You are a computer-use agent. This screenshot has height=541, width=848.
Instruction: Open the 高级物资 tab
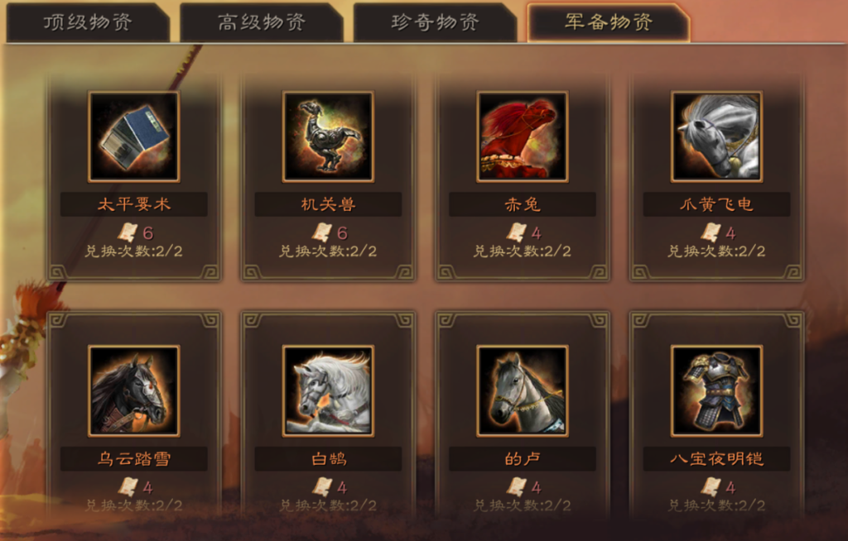(x=262, y=22)
